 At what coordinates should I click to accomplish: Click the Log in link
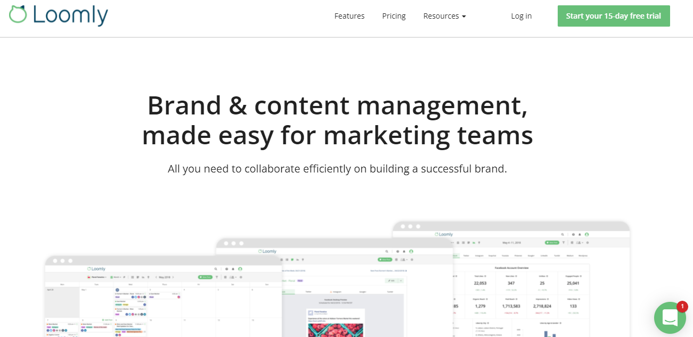pos(521,16)
